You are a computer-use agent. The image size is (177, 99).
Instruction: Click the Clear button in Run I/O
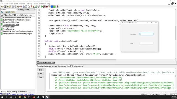click(40, 73)
